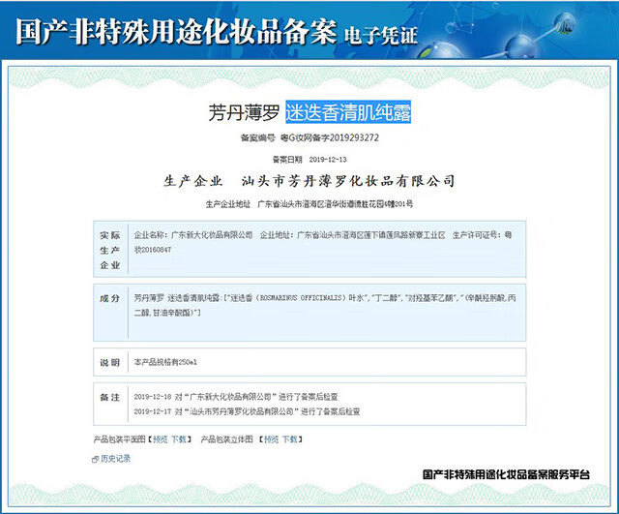Preview the 产品包装立体图 image
The width and height of the screenshot is (619, 514).
(271, 439)
